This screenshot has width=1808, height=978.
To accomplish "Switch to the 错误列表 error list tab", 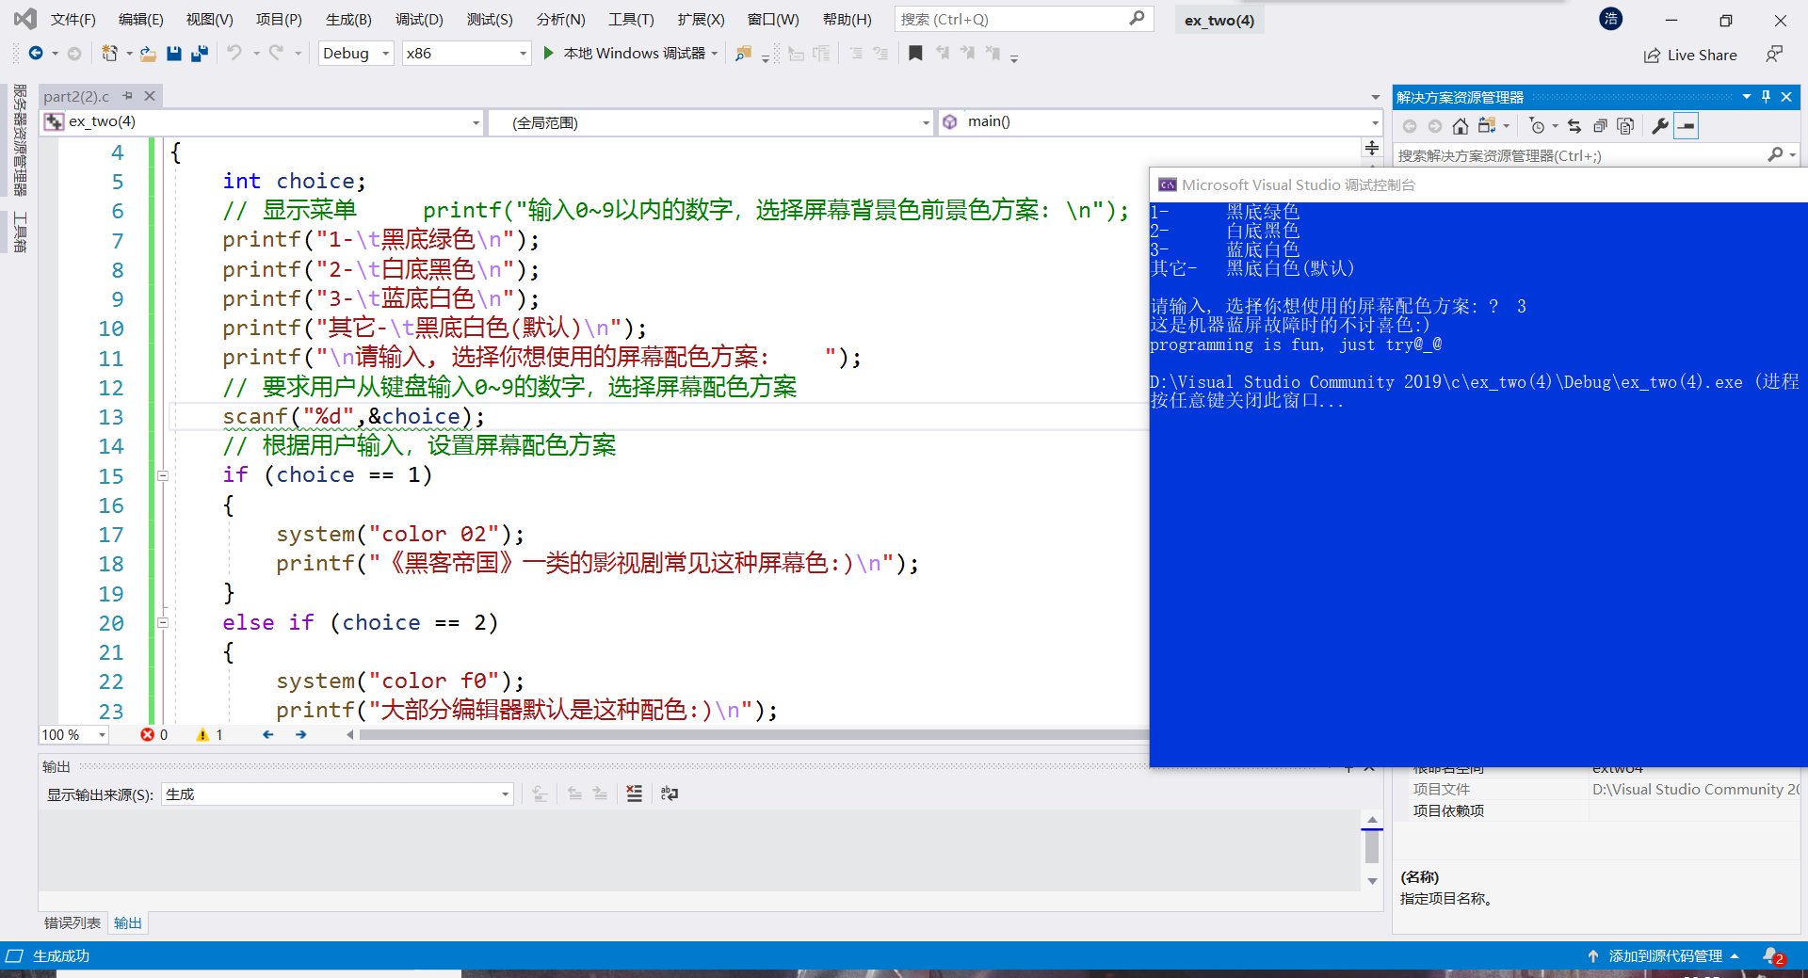I will pos(73,923).
